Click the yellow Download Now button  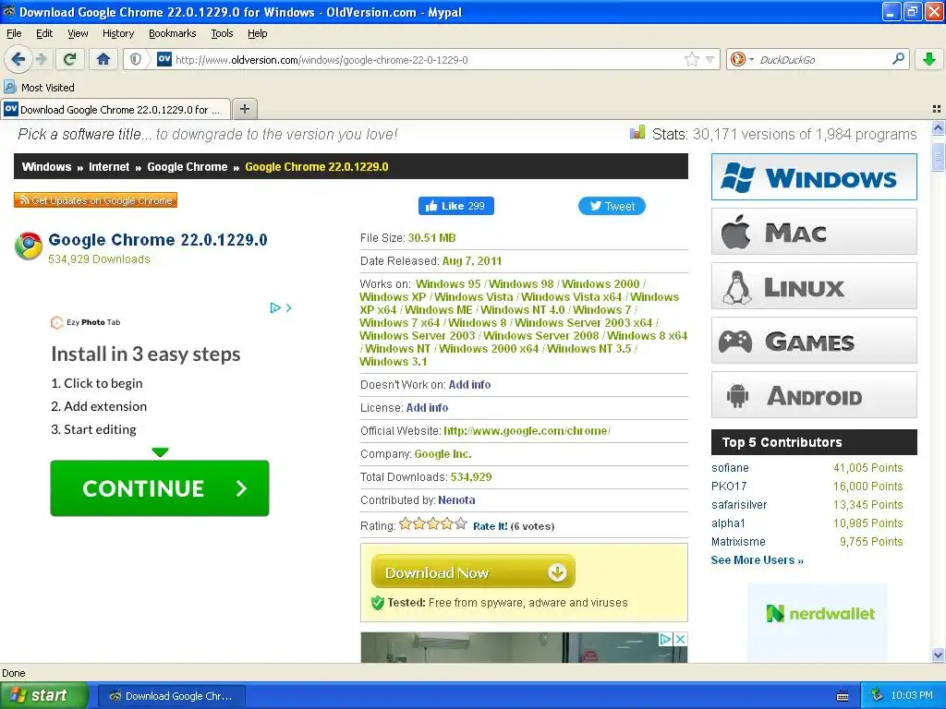pos(473,571)
